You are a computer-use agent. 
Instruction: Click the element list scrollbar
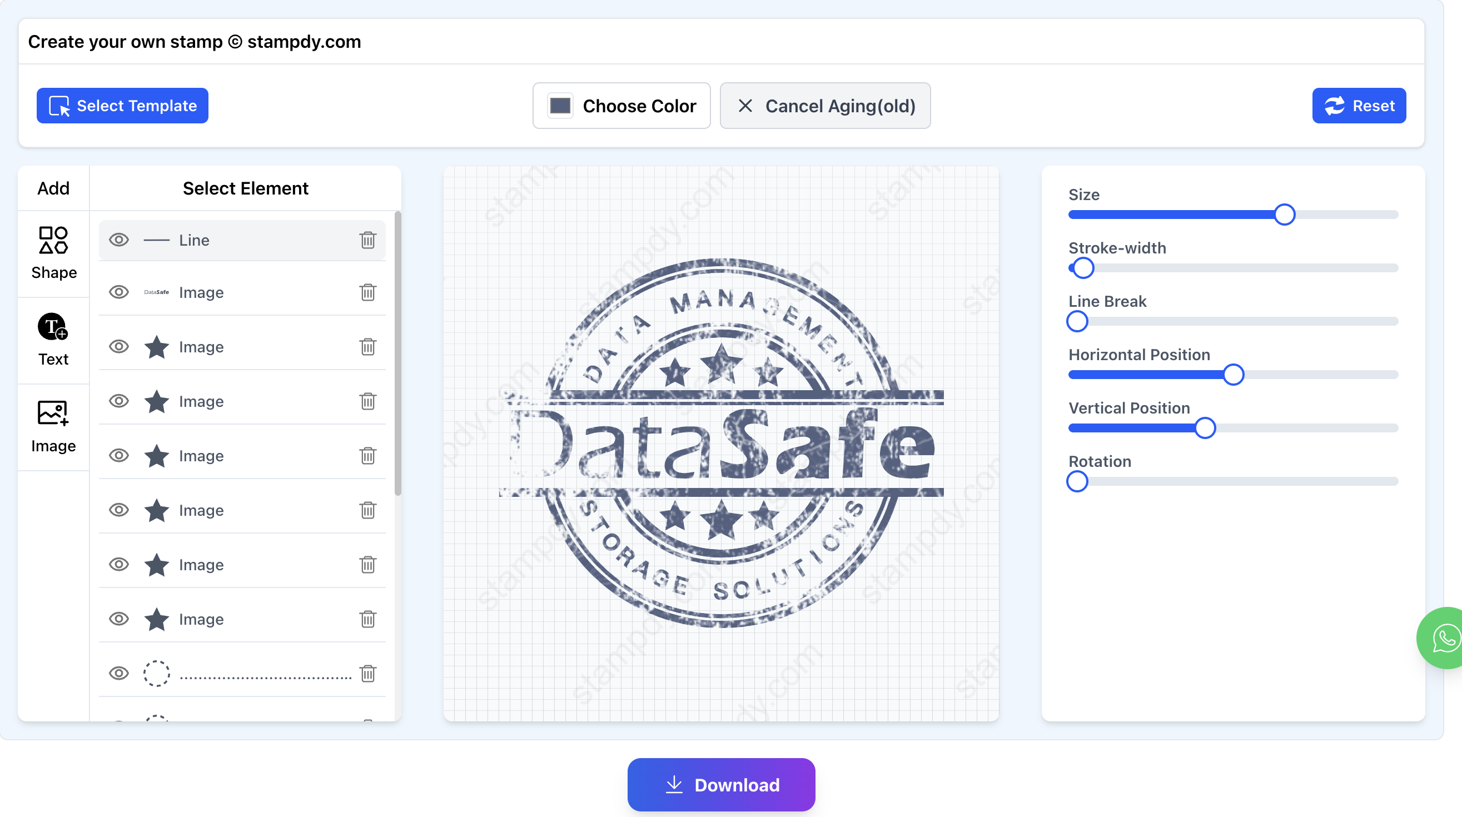click(398, 352)
